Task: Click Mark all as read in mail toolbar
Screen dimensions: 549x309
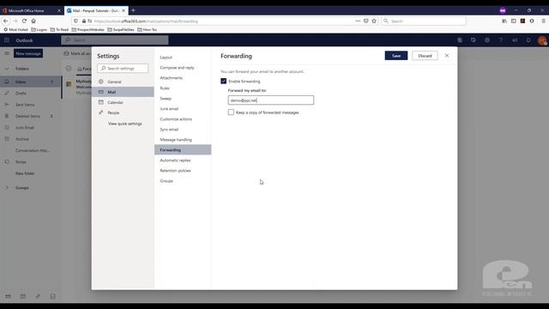Action: tap(77, 53)
